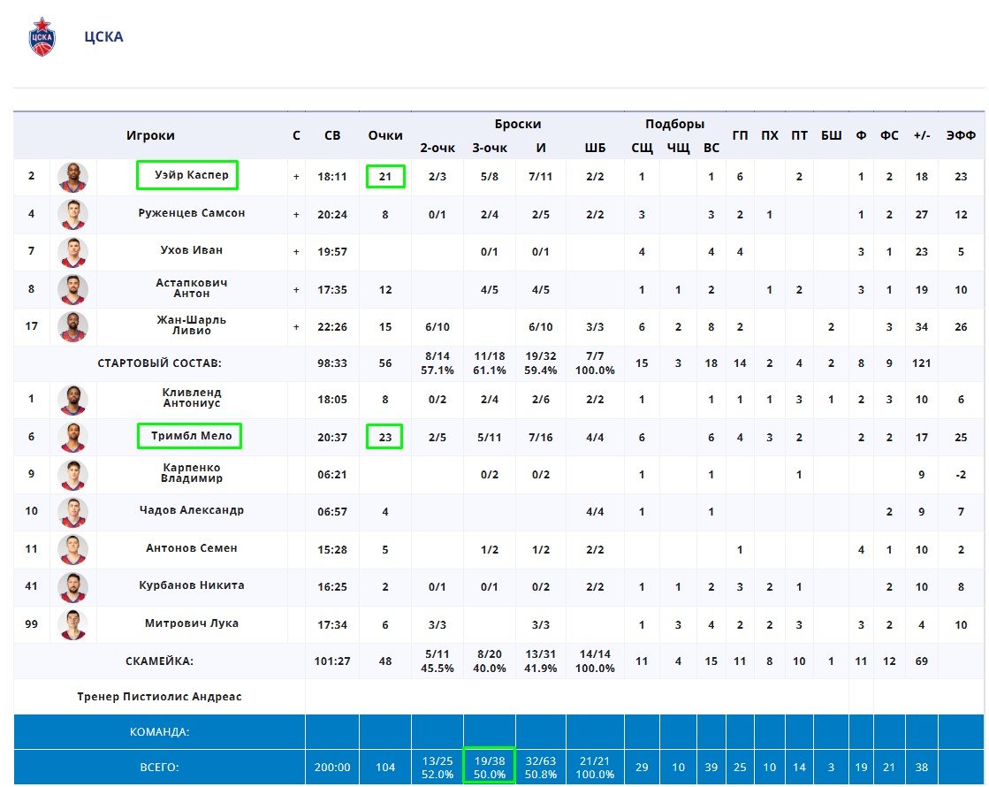
Task: Click the Очки column header
Action: click(x=385, y=135)
